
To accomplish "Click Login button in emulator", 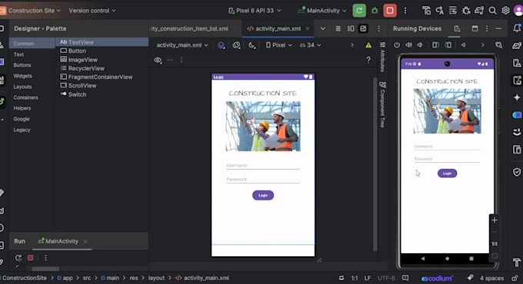I will (448, 173).
